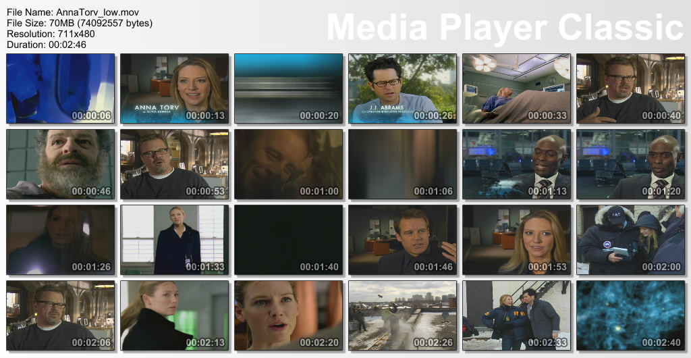
Task: Select the woman by window thumbnail 00:01:33
Action: click(x=175, y=240)
